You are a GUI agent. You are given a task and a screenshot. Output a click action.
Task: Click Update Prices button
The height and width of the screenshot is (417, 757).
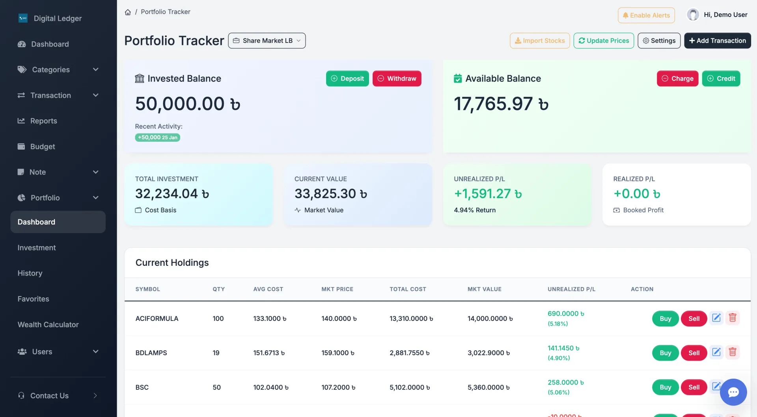click(x=604, y=41)
